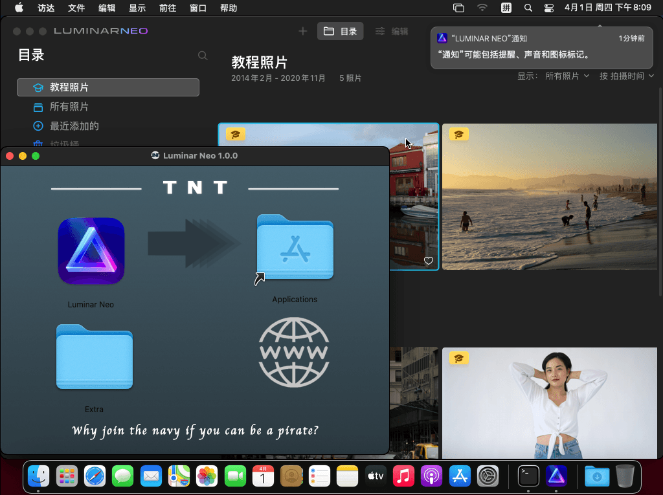Open the woman portrait photo thumbnail
This screenshot has height=495, width=663.
click(550, 403)
